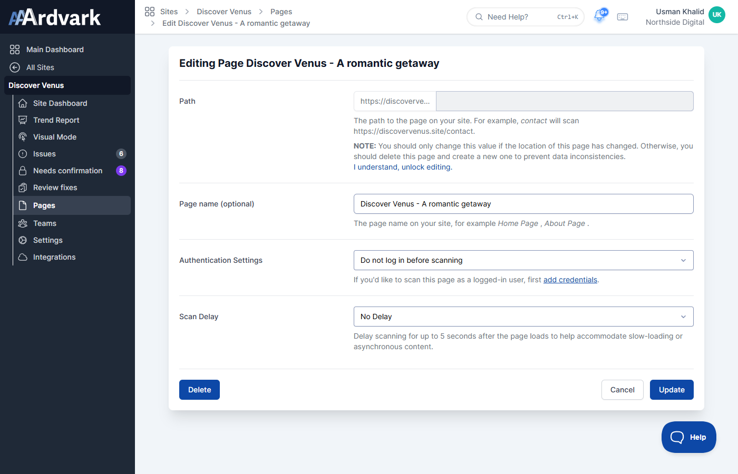This screenshot has width=738, height=474.
Task: Click the Usman Khalid account name
Action: tap(680, 12)
